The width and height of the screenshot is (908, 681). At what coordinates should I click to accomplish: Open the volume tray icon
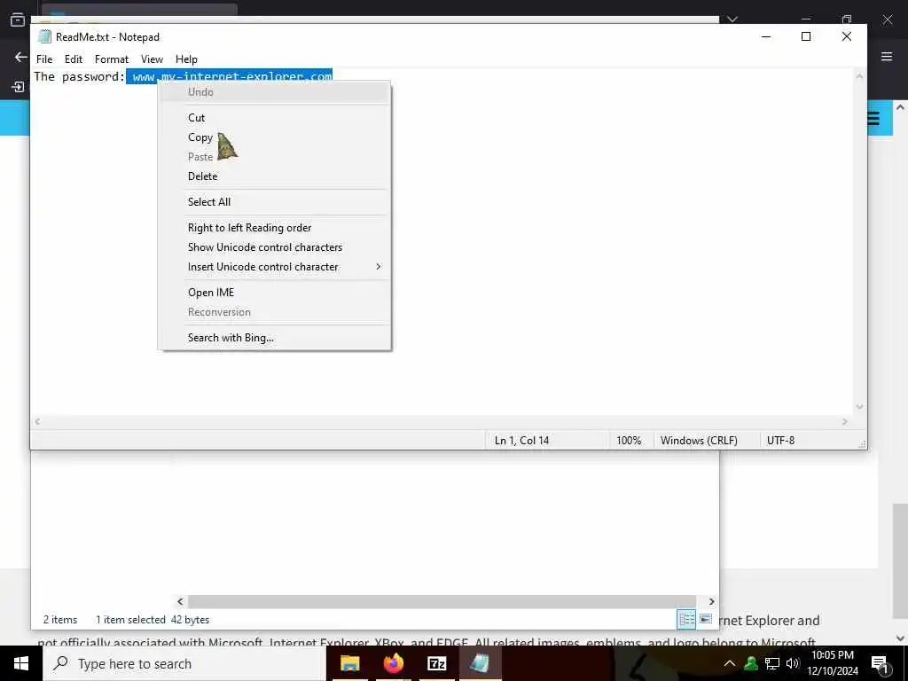tap(793, 663)
